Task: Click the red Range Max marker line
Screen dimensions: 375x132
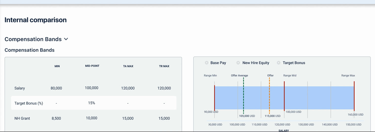Action: (x=354, y=96)
